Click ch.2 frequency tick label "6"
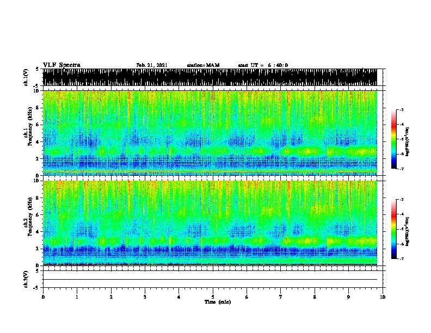 point(38,214)
